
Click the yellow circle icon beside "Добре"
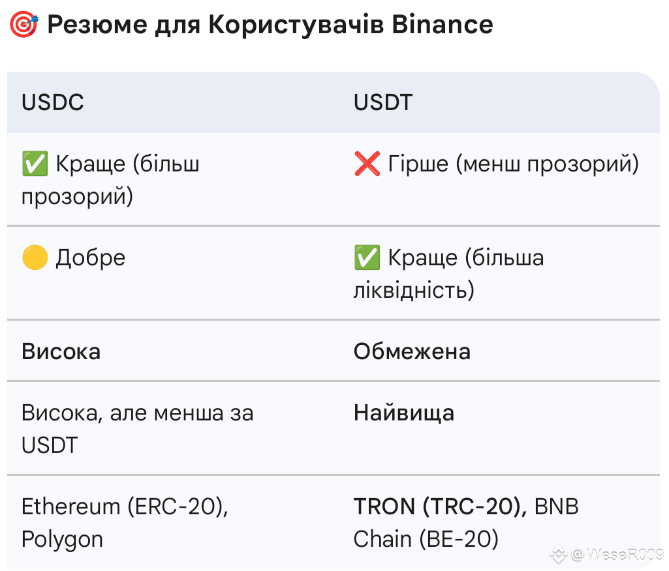tap(35, 258)
